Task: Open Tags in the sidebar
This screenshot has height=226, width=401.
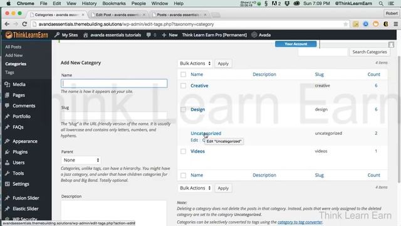Action: [x=9, y=72]
